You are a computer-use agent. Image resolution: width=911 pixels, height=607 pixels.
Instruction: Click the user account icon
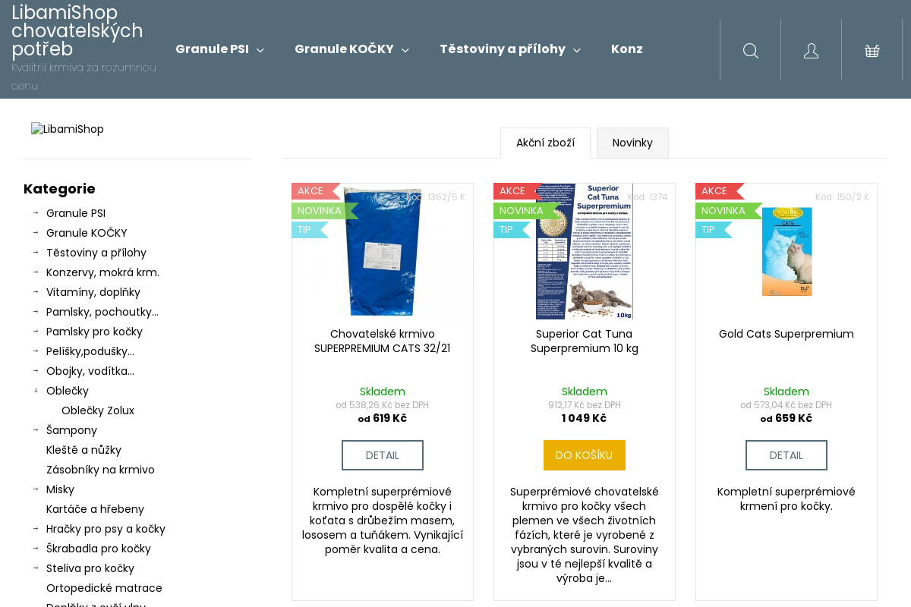[x=811, y=50]
